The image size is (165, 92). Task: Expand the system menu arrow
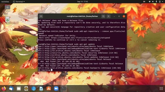[x=163, y=2]
